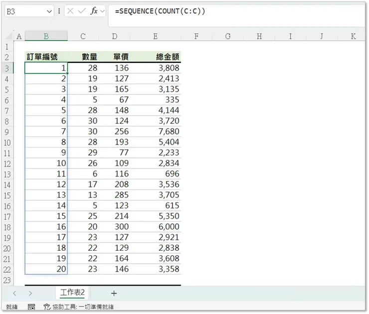Viewport: 369px width, 314px height.
Task: Click total amount cell 696
Action: tap(156, 174)
